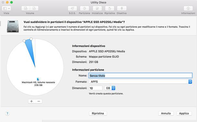Add a partition with the plus button
The height and width of the screenshot is (122, 197).
click(x=32, y=101)
